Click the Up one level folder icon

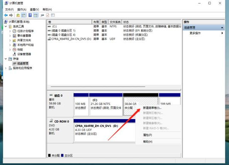18,15
